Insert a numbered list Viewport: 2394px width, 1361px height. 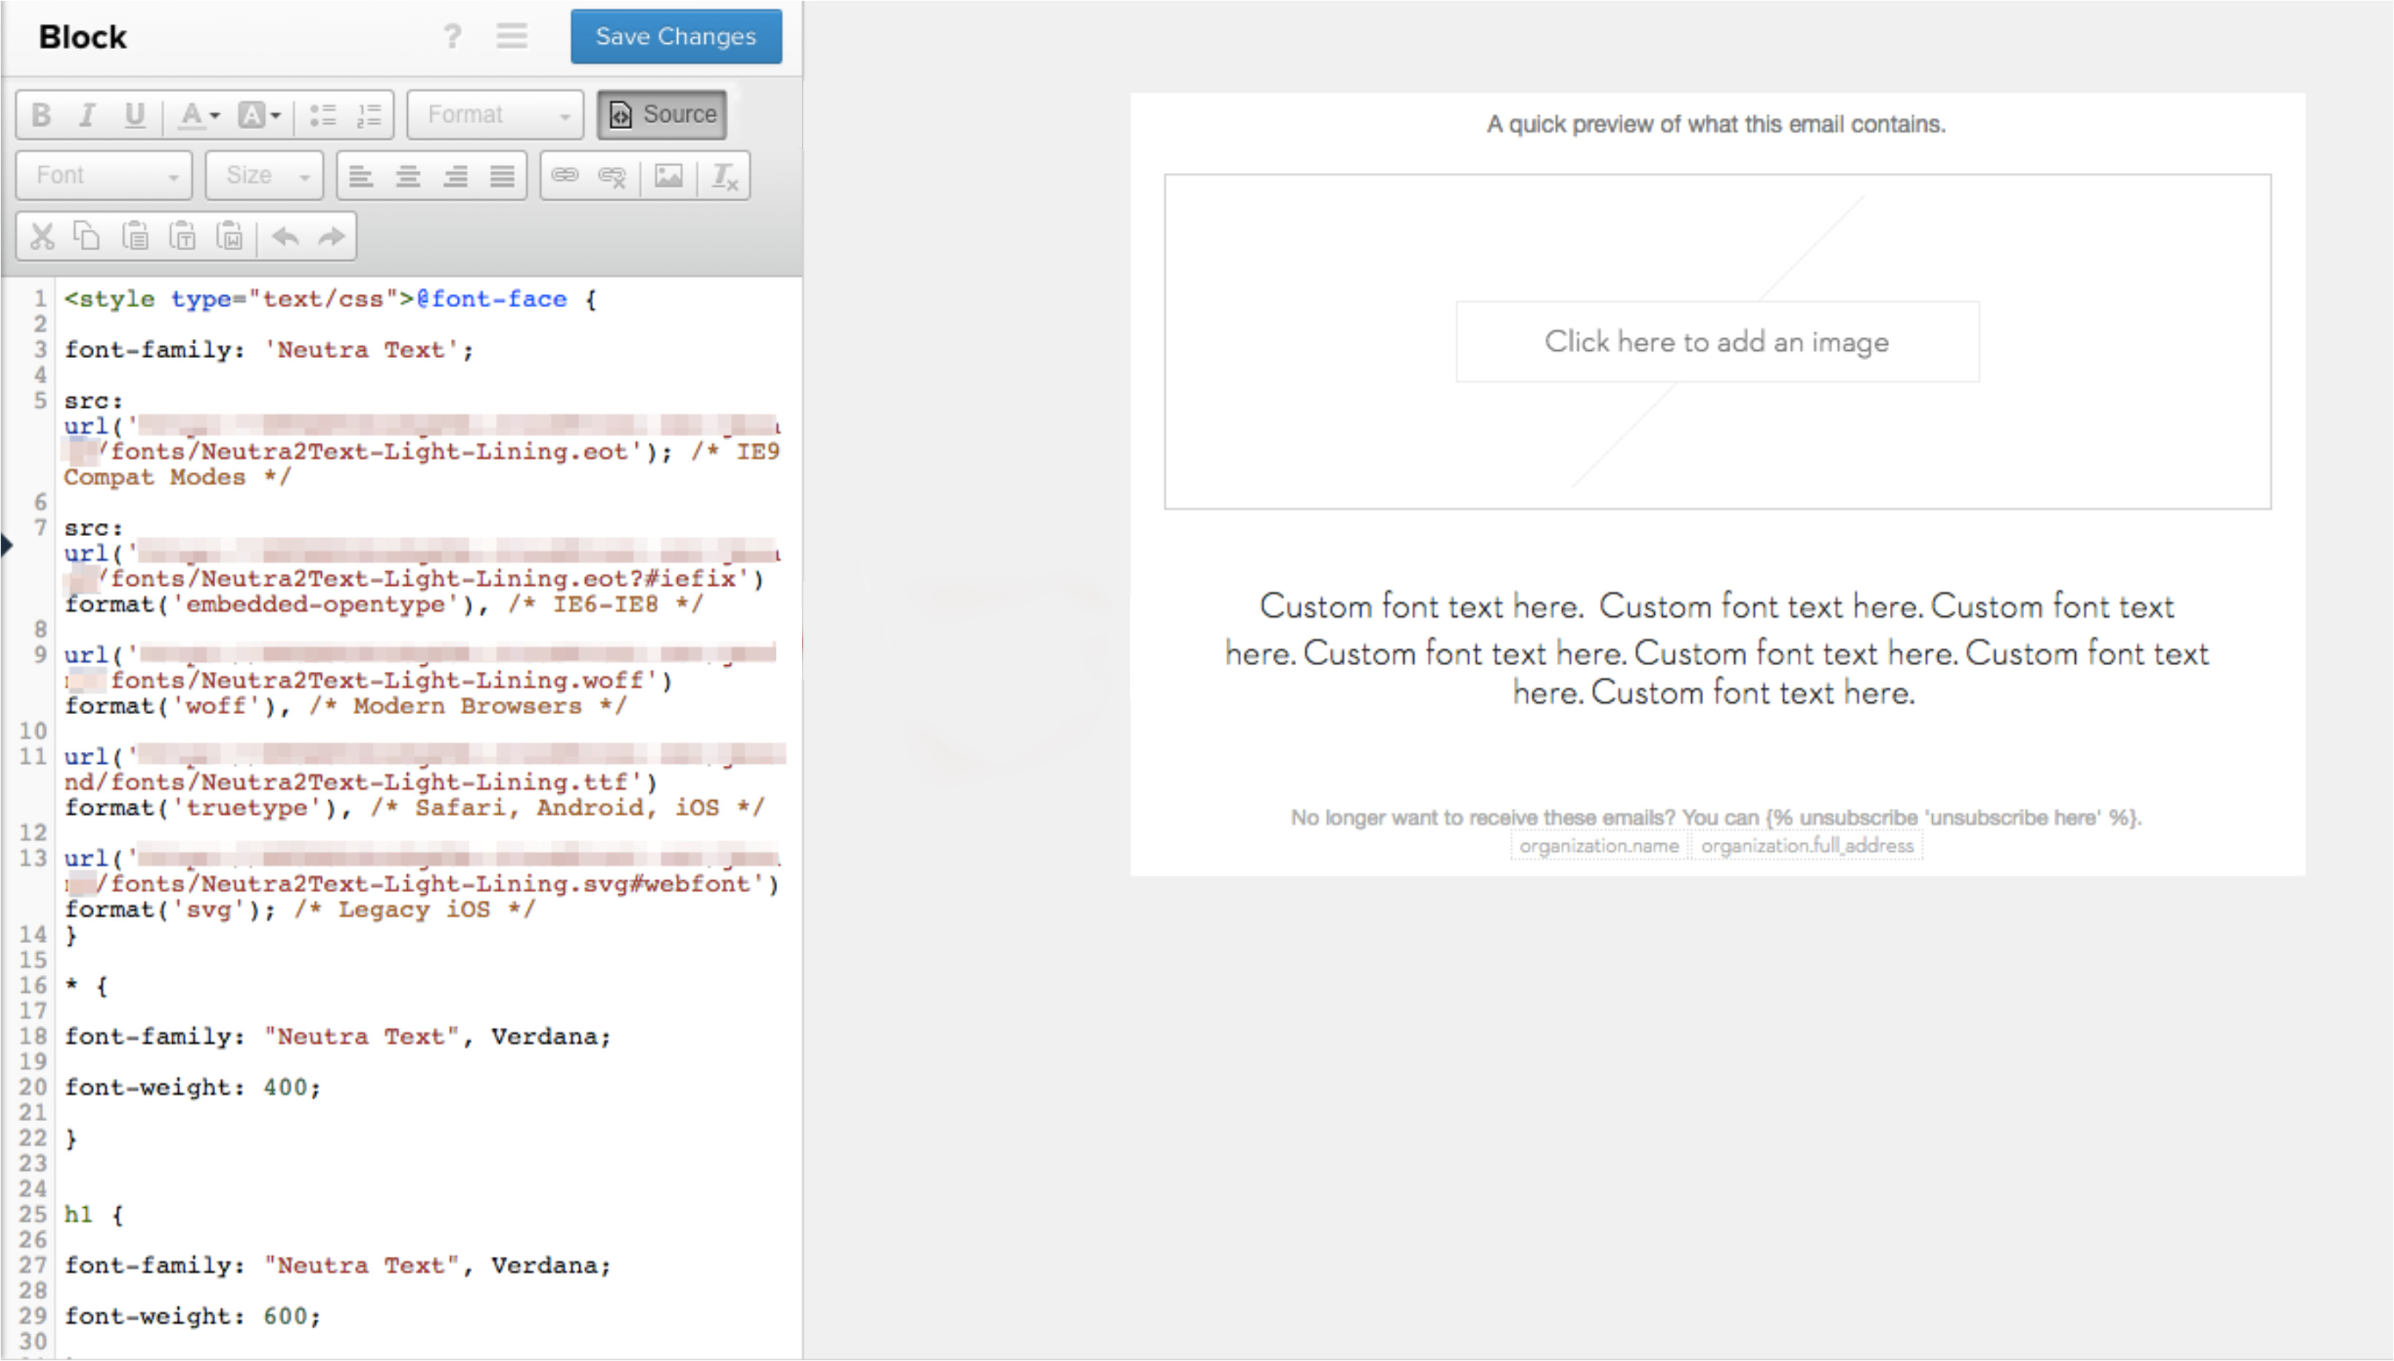(369, 115)
